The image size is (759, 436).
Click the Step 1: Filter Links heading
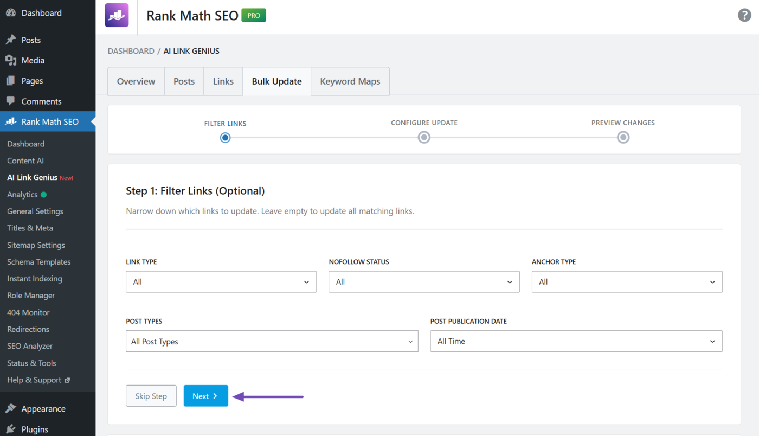(x=195, y=191)
